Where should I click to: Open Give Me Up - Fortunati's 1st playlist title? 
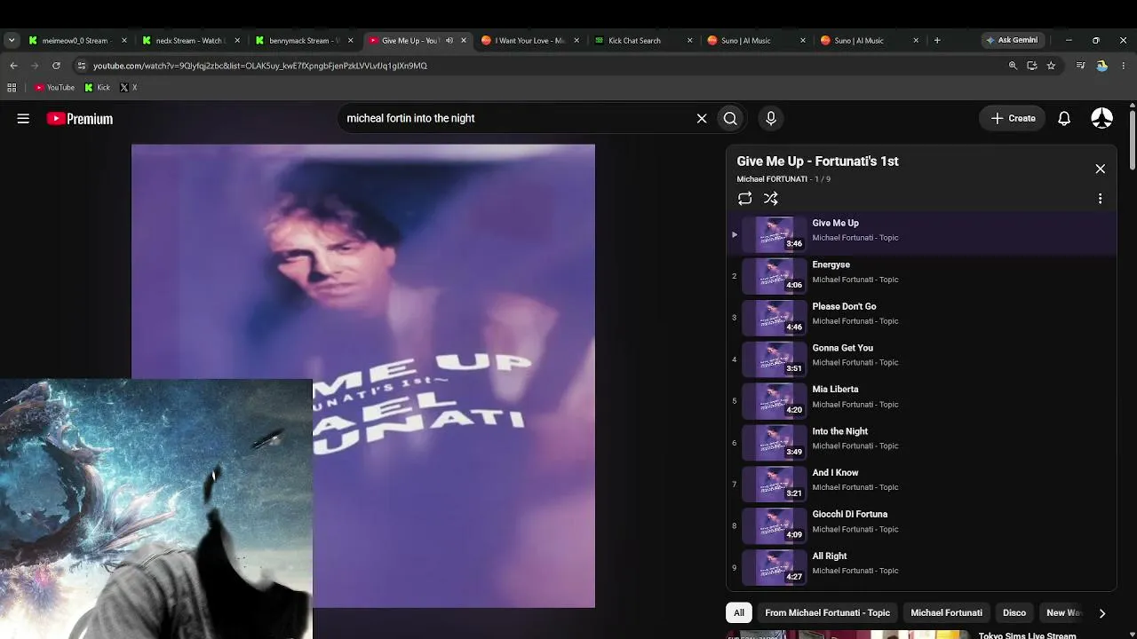(817, 161)
